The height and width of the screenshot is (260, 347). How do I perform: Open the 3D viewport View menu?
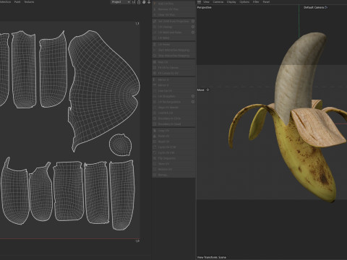(206, 2)
